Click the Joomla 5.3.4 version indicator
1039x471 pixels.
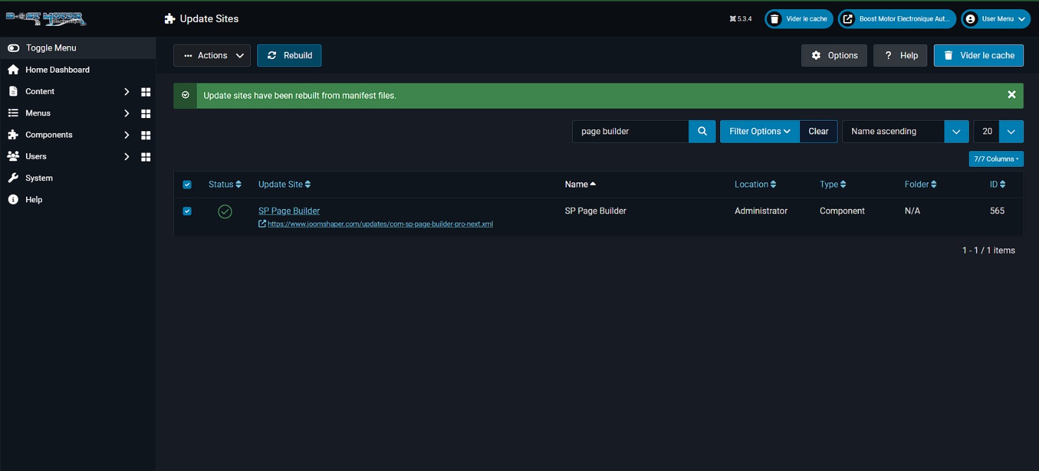tap(740, 19)
